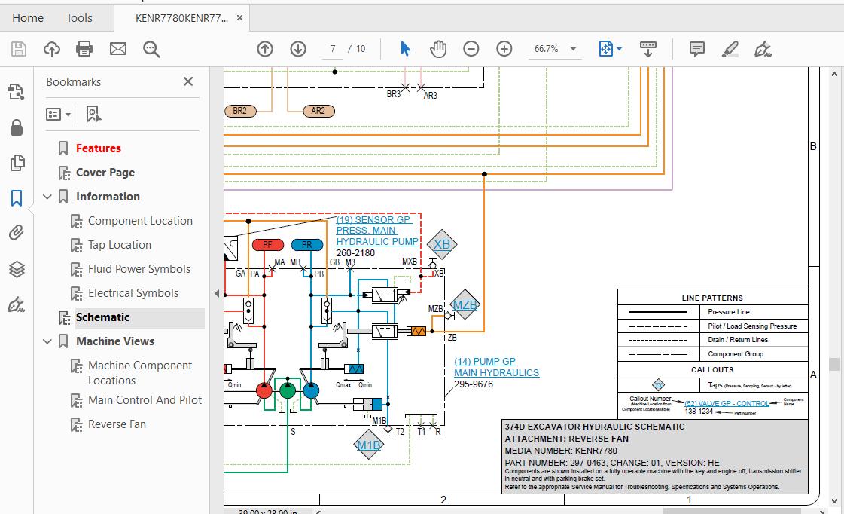Screen dimensions: 844x514
Task: Follow the (14) Pump GP Main Hydraulics link
Action: (x=496, y=367)
